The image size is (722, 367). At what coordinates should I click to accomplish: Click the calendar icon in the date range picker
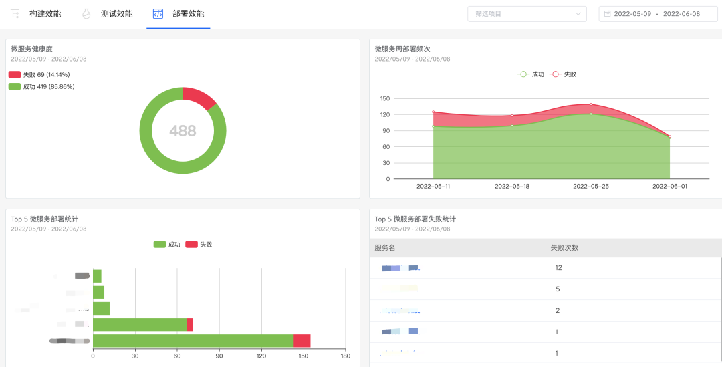tap(607, 14)
